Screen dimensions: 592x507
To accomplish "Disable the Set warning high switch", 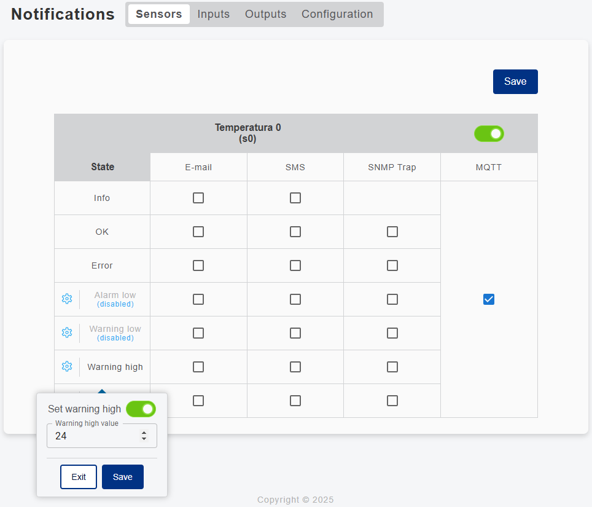I will click(x=141, y=409).
